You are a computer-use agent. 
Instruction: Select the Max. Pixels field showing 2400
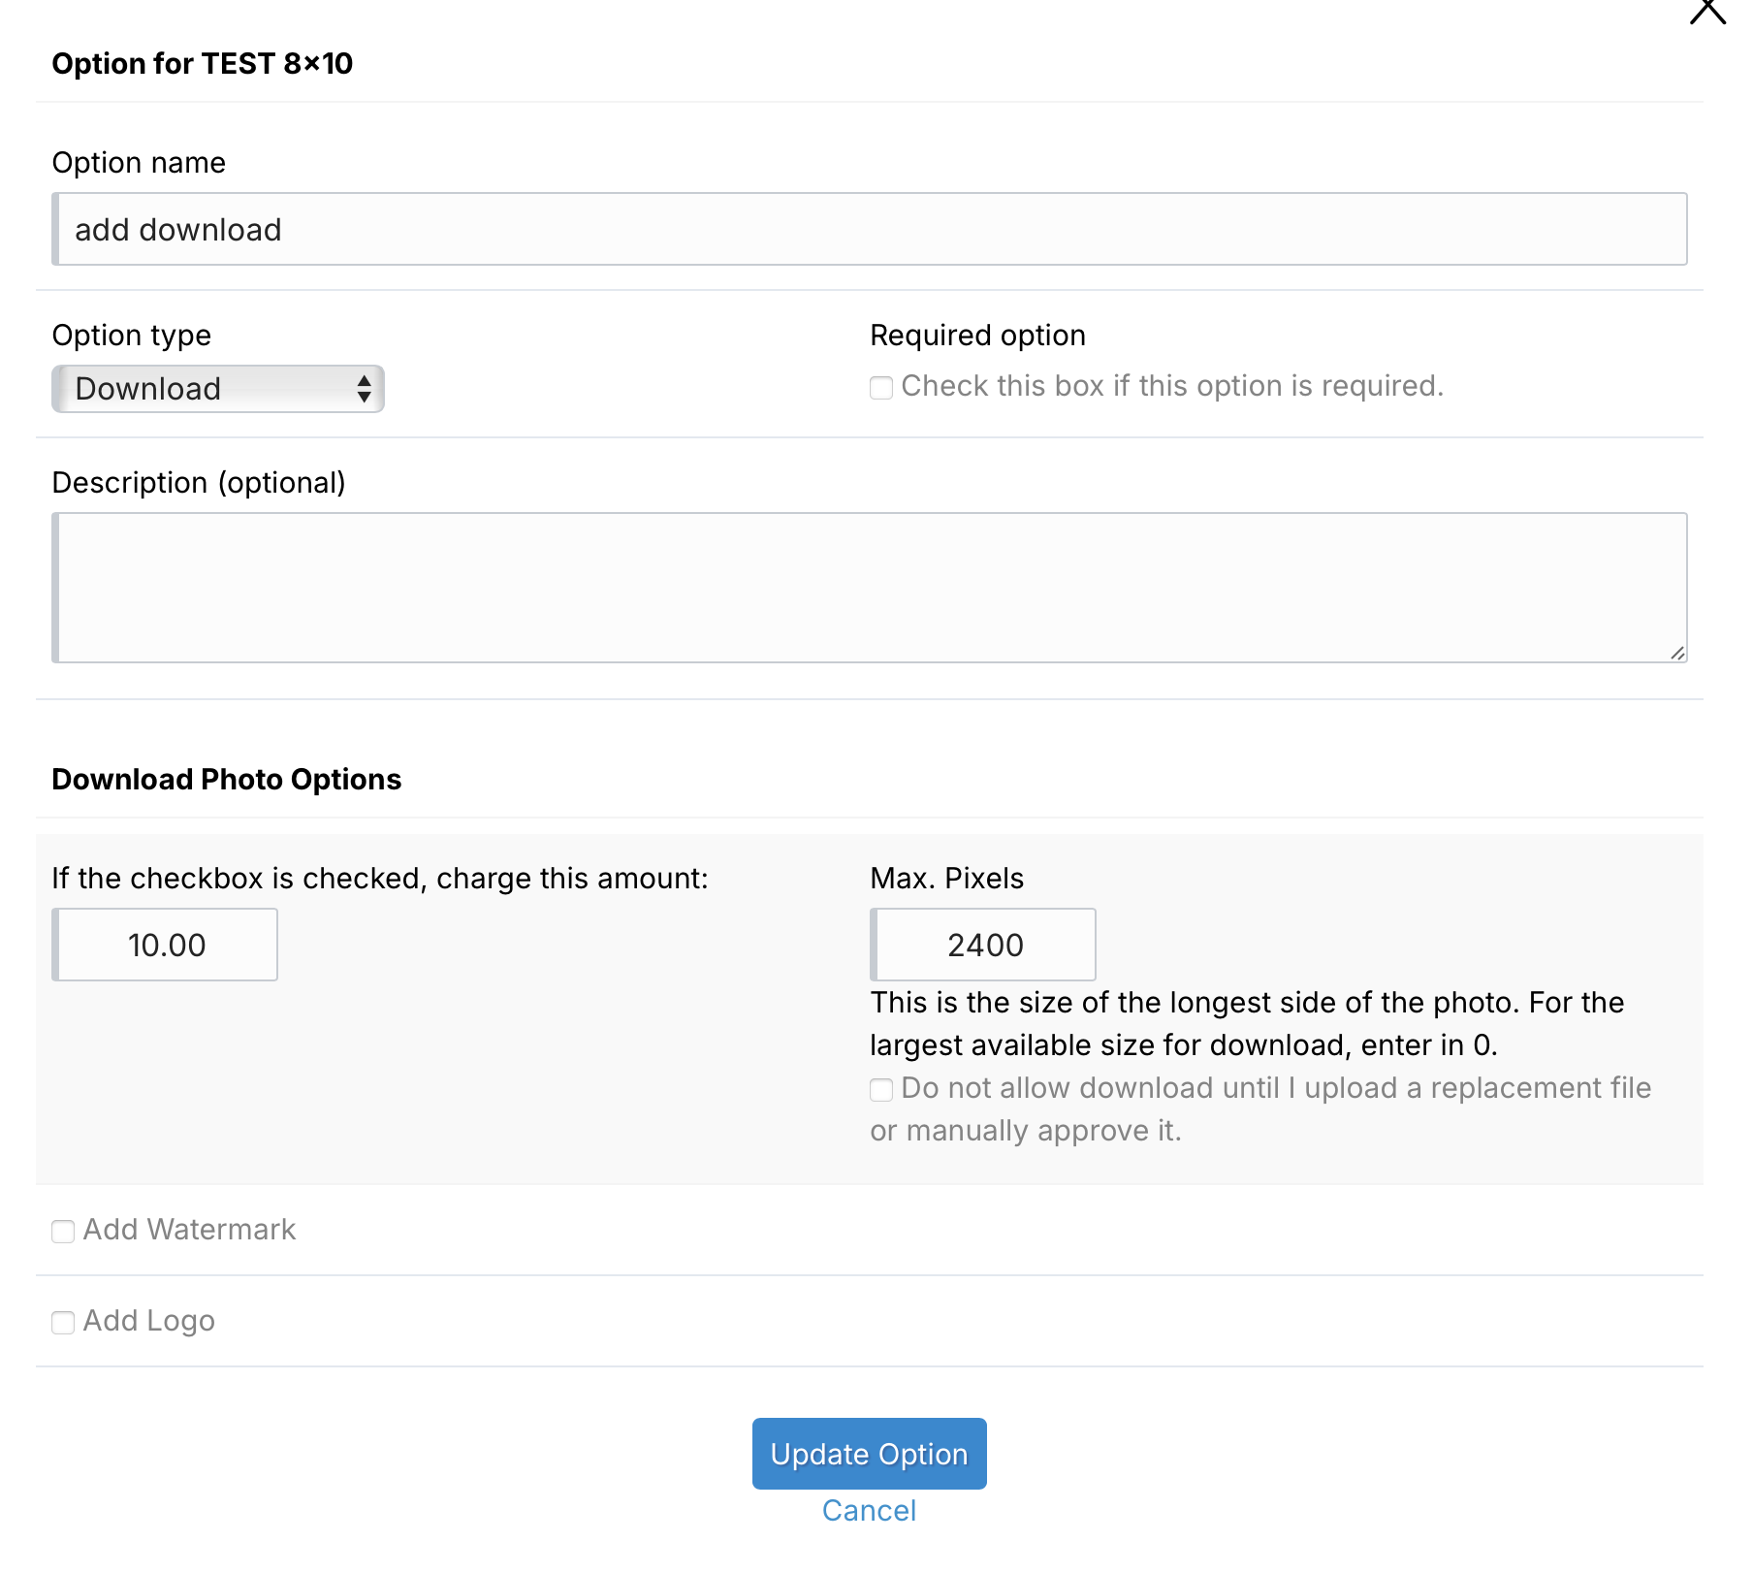[x=983, y=945]
